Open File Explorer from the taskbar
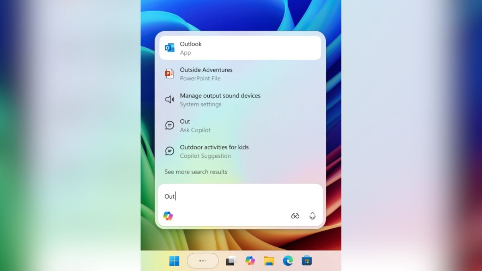Viewport: 482px width, 271px height. [x=269, y=261]
